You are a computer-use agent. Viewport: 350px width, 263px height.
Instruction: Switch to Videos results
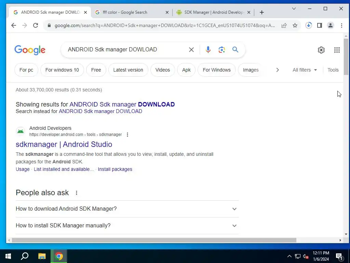(x=162, y=70)
